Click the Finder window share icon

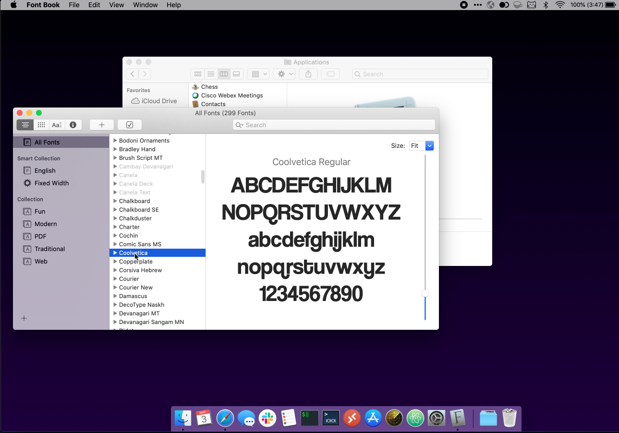click(308, 74)
